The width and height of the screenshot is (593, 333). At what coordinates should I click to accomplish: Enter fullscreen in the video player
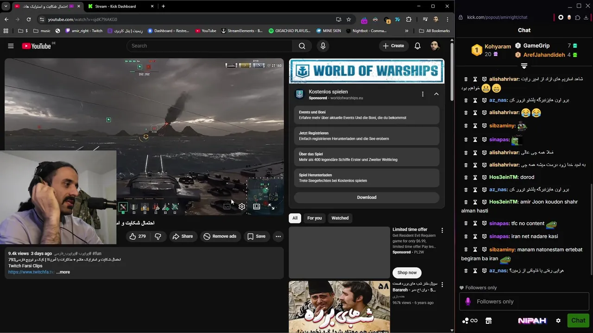coord(271,207)
